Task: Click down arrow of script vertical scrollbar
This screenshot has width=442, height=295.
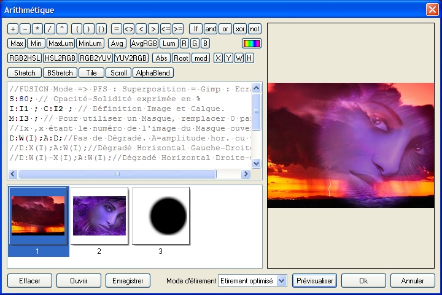Action: tap(256, 163)
